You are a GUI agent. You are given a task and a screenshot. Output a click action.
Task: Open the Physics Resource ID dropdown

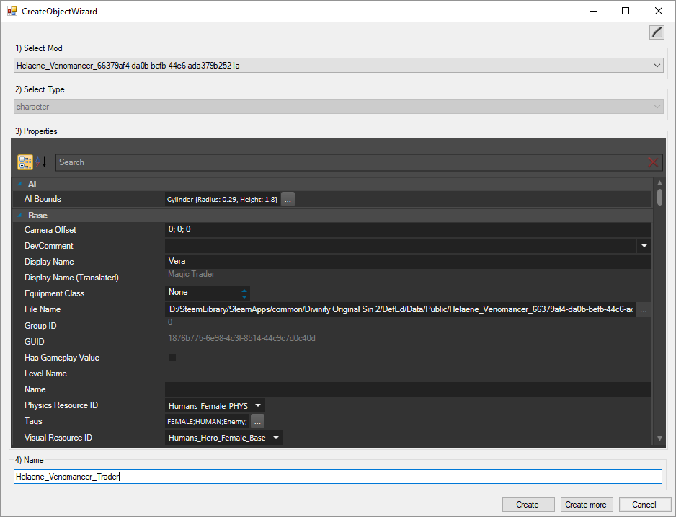point(258,405)
